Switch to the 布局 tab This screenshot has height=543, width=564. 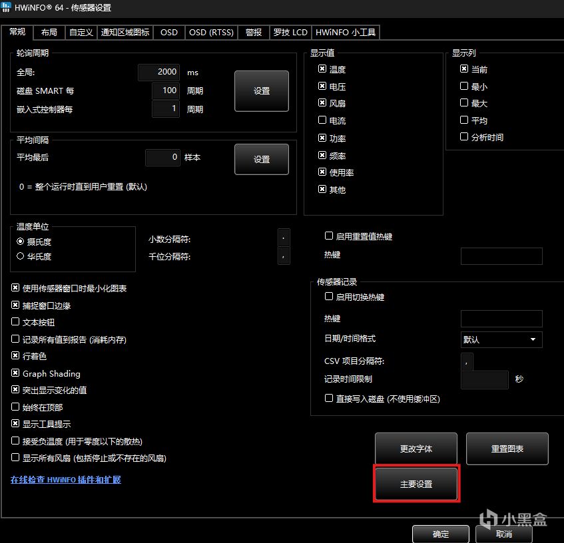(49, 33)
